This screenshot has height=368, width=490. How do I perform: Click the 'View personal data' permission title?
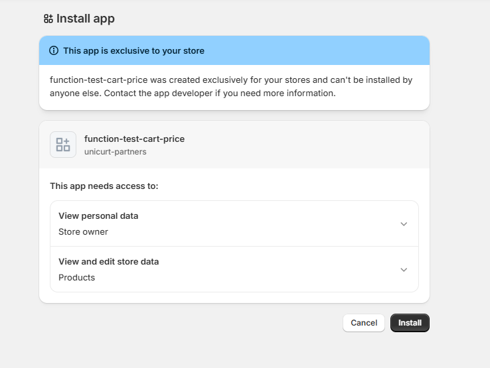click(98, 216)
